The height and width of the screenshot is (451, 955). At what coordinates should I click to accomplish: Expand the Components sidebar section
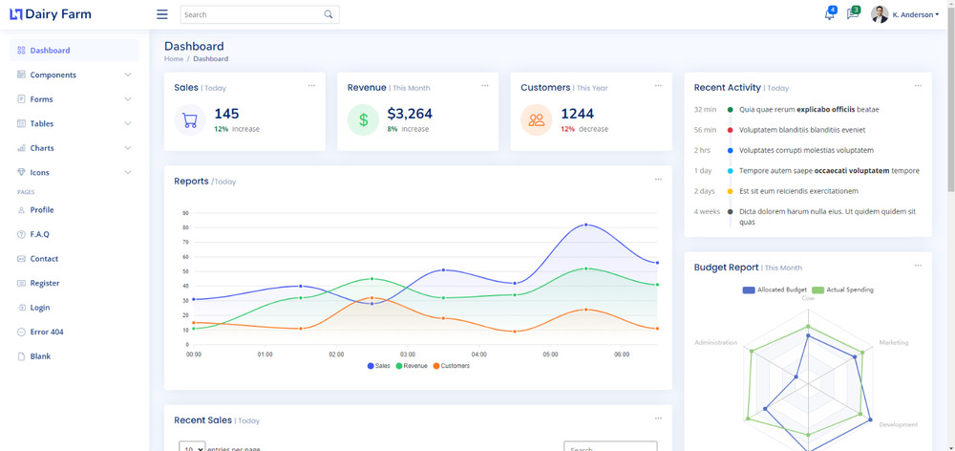pos(74,75)
